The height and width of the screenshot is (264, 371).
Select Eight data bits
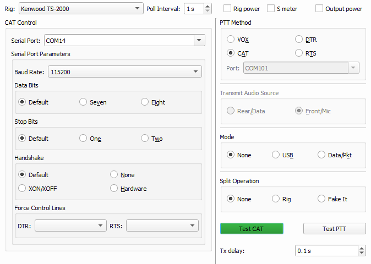(x=145, y=102)
